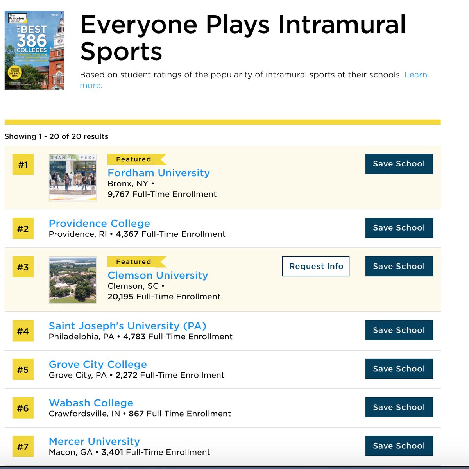The height and width of the screenshot is (469, 469).
Task: Request info from Clemson University
Action: point(316,266)
